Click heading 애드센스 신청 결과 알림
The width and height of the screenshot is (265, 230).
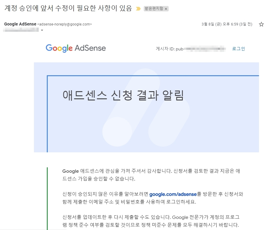click(x=123, y=95)
